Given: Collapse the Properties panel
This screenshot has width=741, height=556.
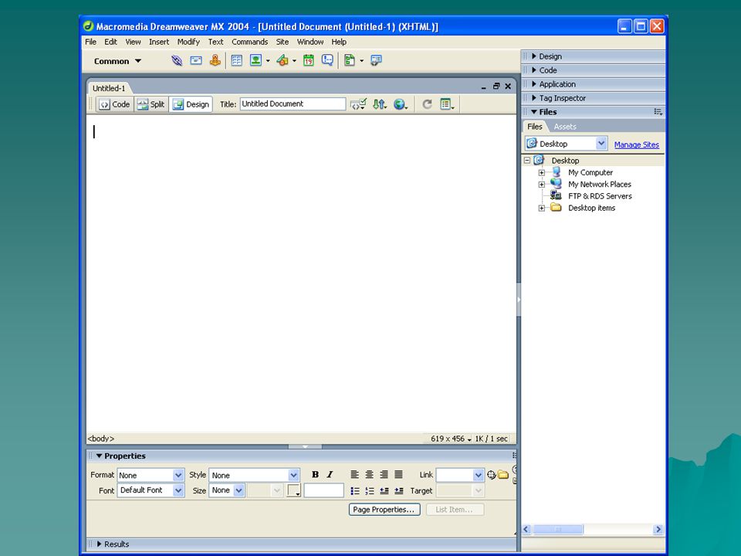Looking at the screenshot, I should (x=100, y=456).
